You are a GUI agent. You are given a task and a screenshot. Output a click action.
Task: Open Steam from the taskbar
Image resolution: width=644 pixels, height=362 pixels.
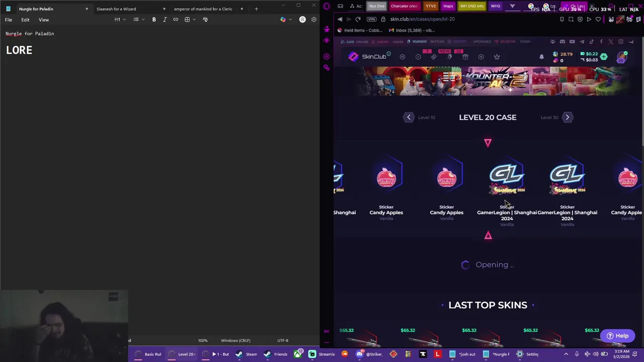click(x=247, y=354)
